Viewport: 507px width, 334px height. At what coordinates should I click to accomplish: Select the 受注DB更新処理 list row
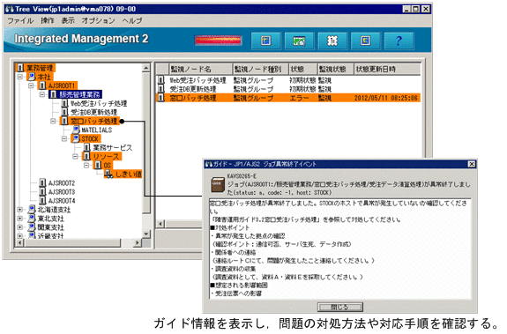(x=288, y=89)
